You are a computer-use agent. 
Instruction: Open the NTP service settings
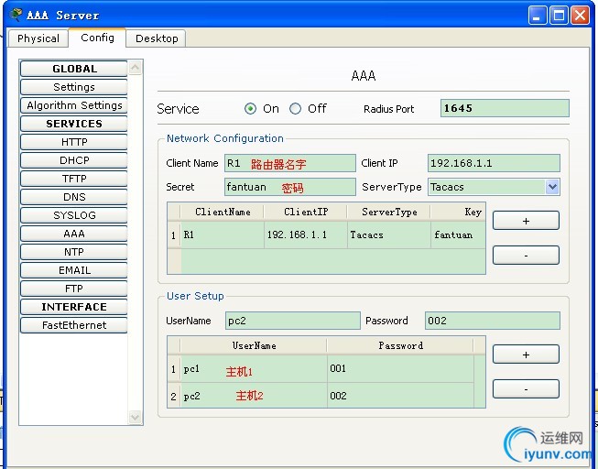coord(74,252)
